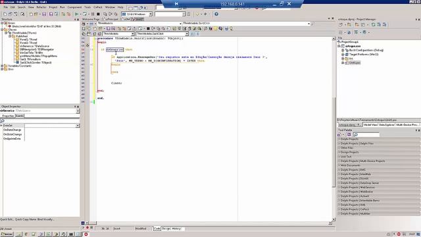Open the Object Inspector component selector dropdown
The height and width of the screenshot is (237, 421).
[78, 111]
